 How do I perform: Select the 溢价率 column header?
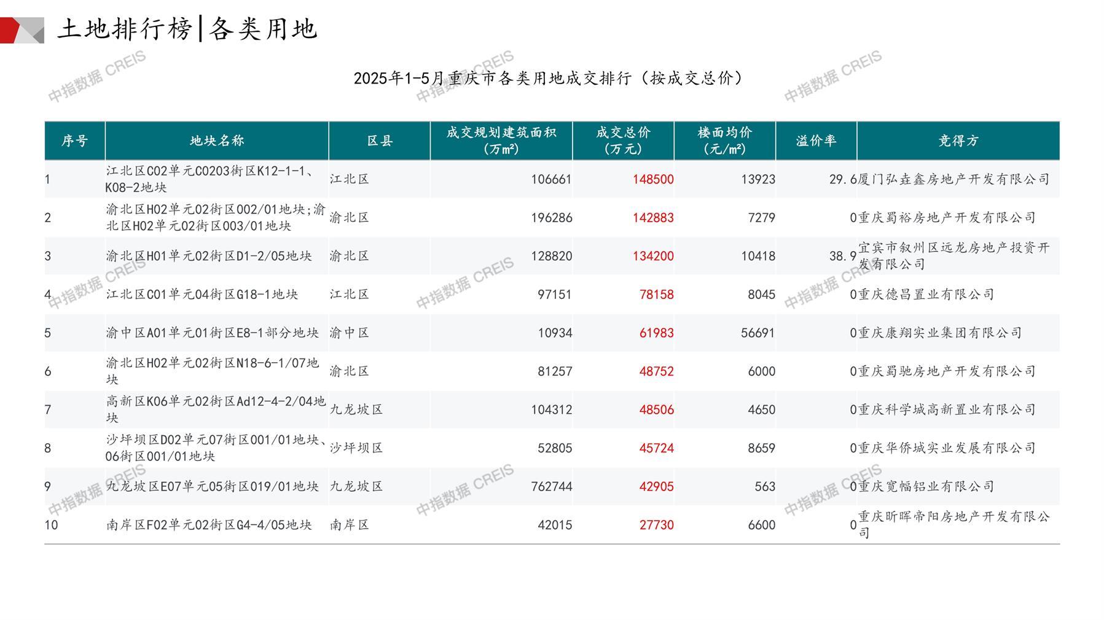click(x=816, y=141)
